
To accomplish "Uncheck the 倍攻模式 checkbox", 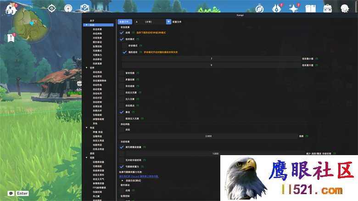I will (122, 39).
